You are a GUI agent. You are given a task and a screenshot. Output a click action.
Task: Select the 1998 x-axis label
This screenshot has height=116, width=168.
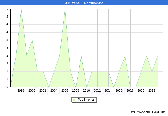point(21,90)
